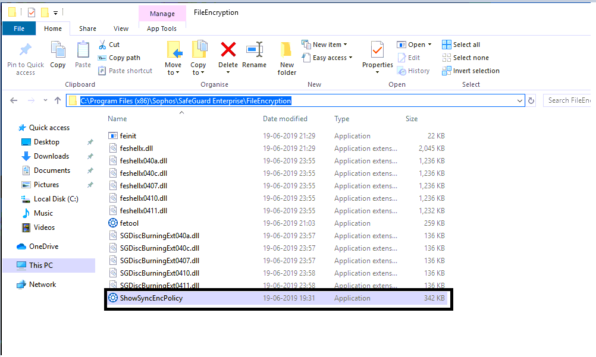Viewport: 596px width, 357px height.
Task: Open the fetool application file
Action: tap(129, 223)
